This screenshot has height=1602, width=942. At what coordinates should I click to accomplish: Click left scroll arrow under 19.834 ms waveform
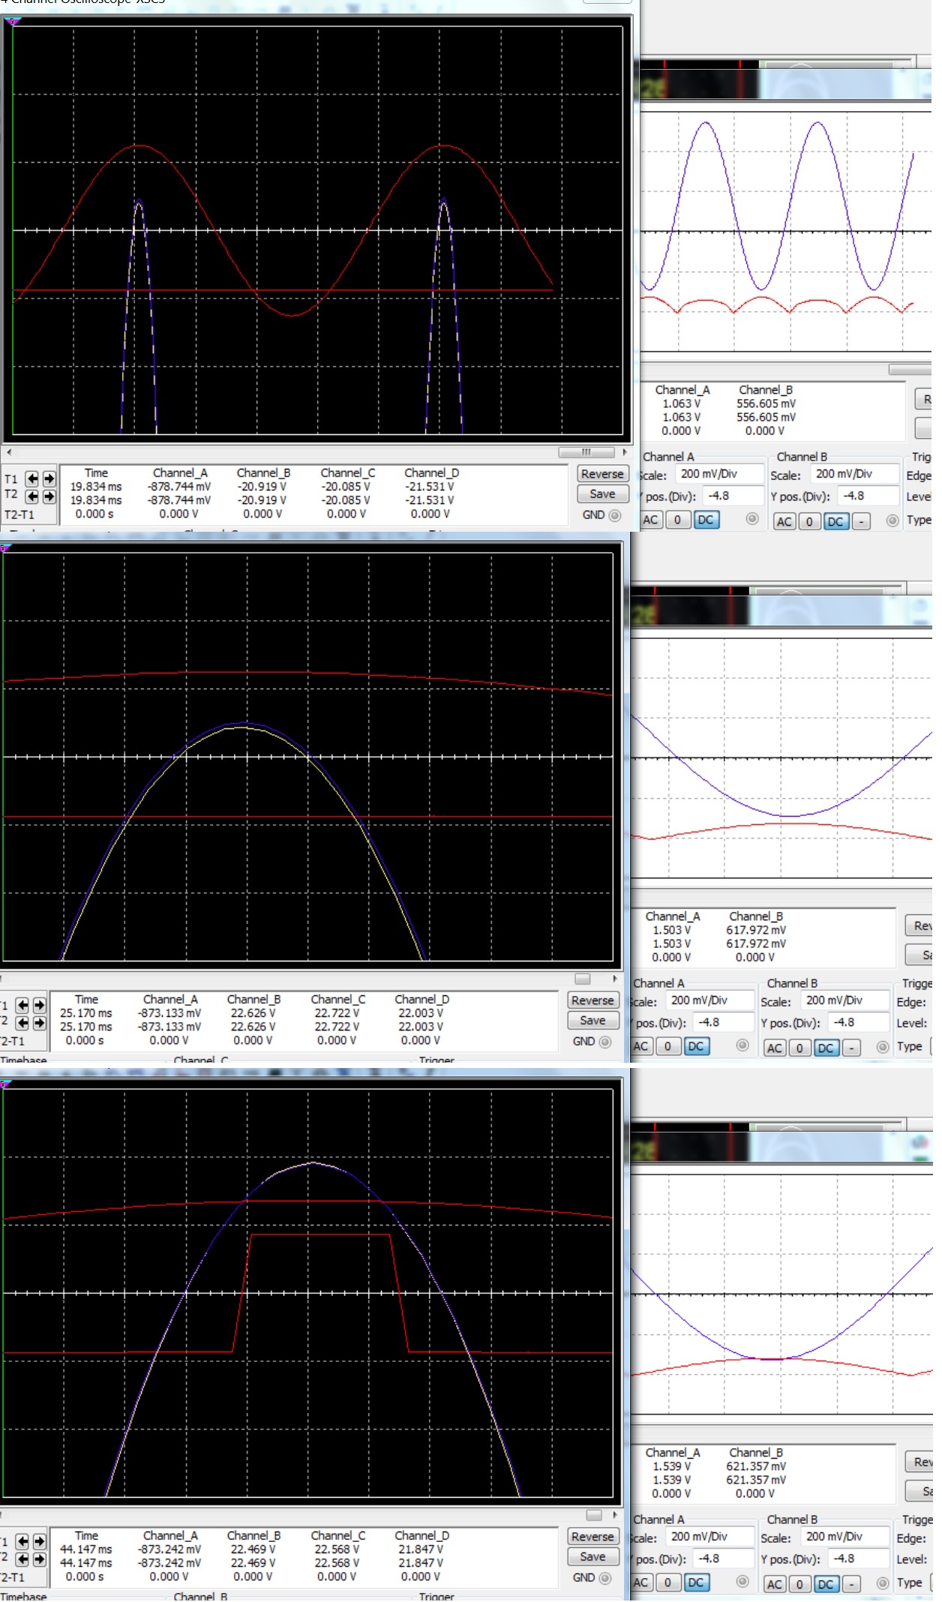9,452
